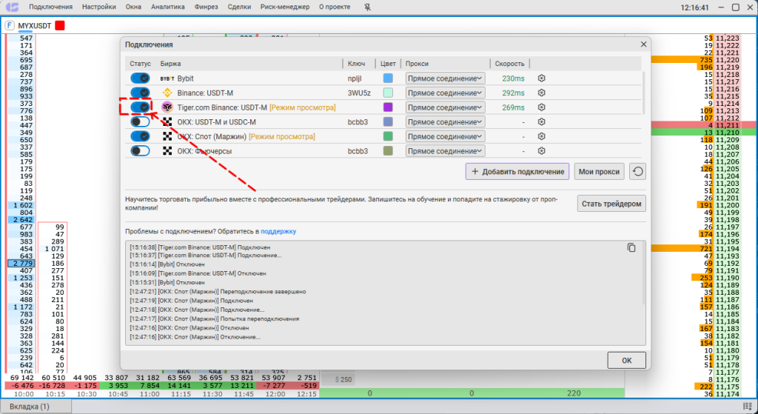This screenshot has width=758, height=414.
Task: Open settings gear for OKX: Фьючерсы connection
Action: pos(541,151)
